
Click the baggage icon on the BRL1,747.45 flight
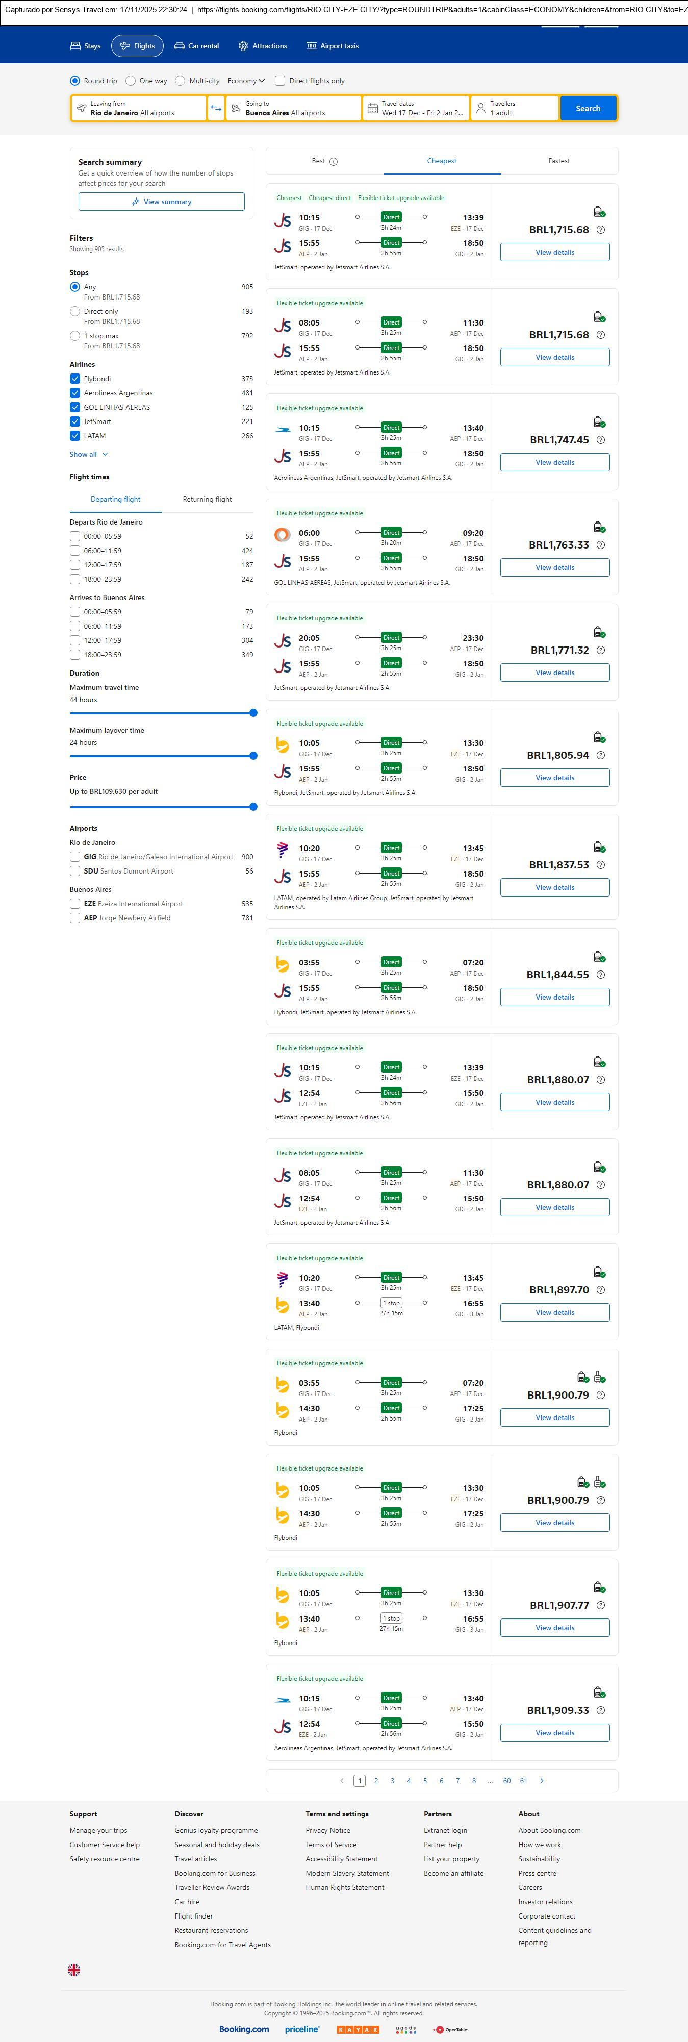coord(599,422)
